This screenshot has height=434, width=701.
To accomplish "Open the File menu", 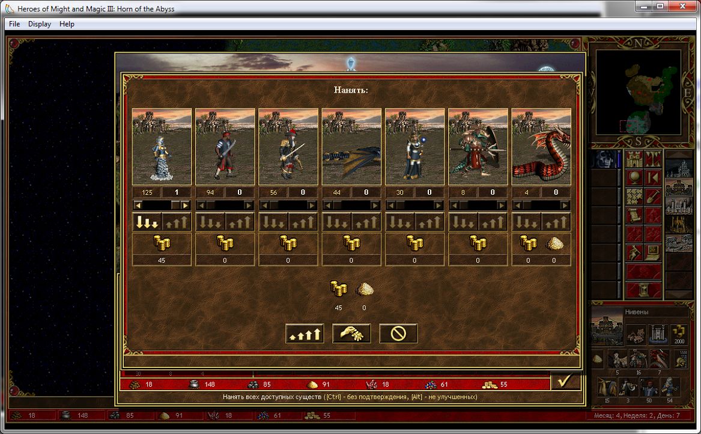I will tap(14, 23).
